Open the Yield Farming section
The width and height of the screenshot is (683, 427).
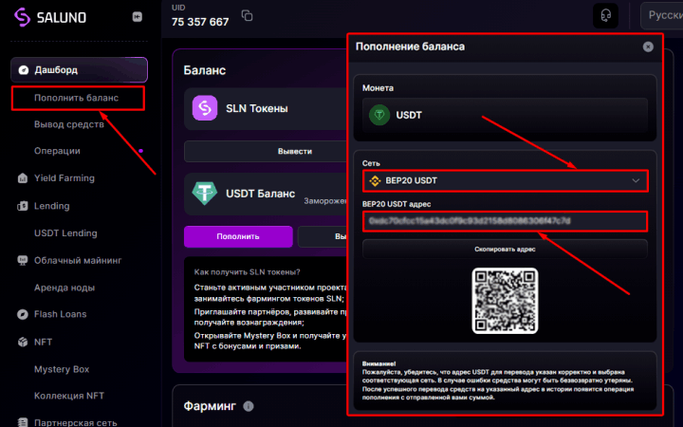(x=65, y=178)
